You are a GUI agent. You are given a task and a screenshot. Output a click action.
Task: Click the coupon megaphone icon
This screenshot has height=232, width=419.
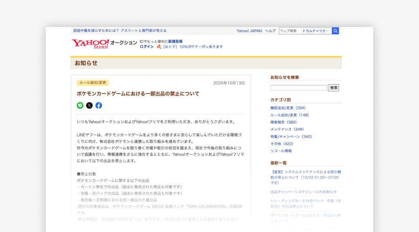[159, 47]
